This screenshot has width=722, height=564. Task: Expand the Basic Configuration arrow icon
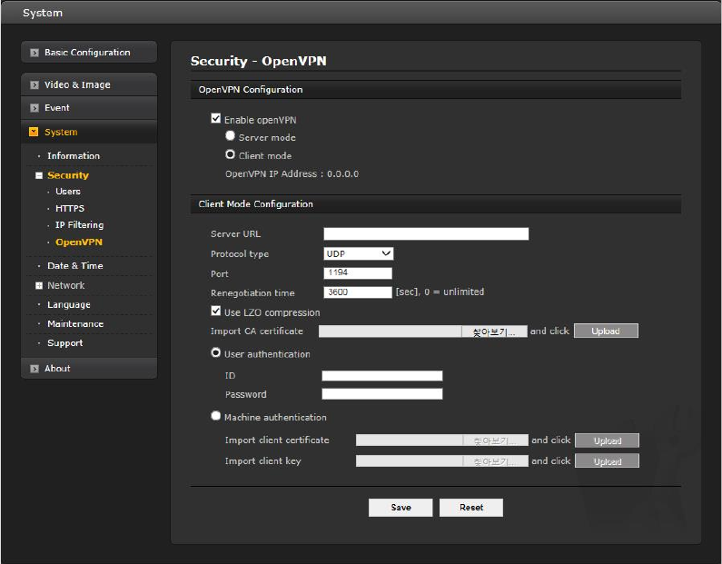point(35,53)
